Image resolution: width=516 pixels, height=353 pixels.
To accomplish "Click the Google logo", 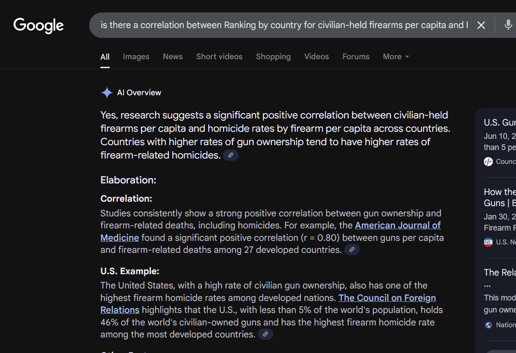I will tap(38, 26).
